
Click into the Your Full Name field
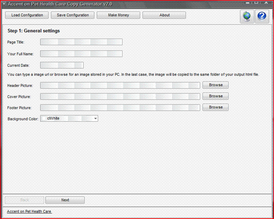81,54
